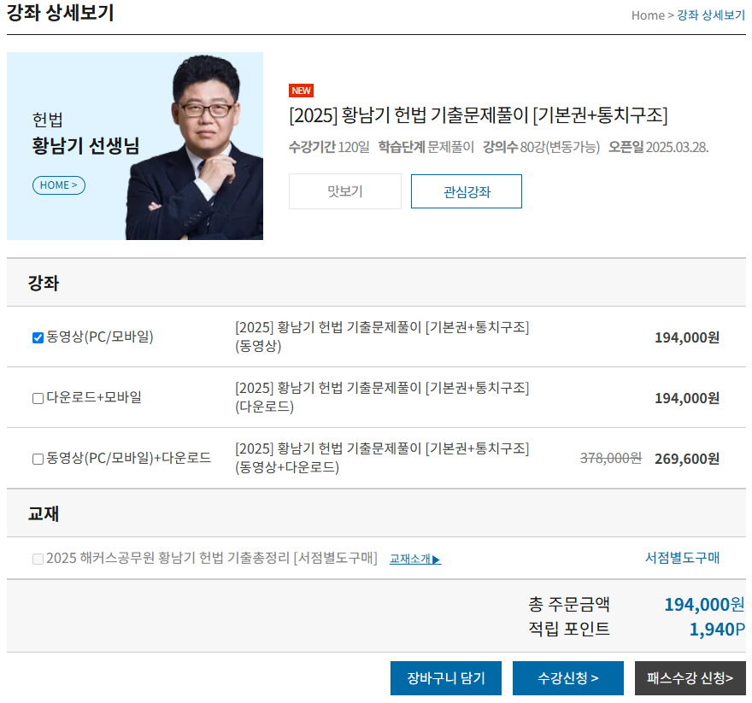
Task: Uncheck the 동영상(PC/모바일) checkbox
Action: [38, 337]
